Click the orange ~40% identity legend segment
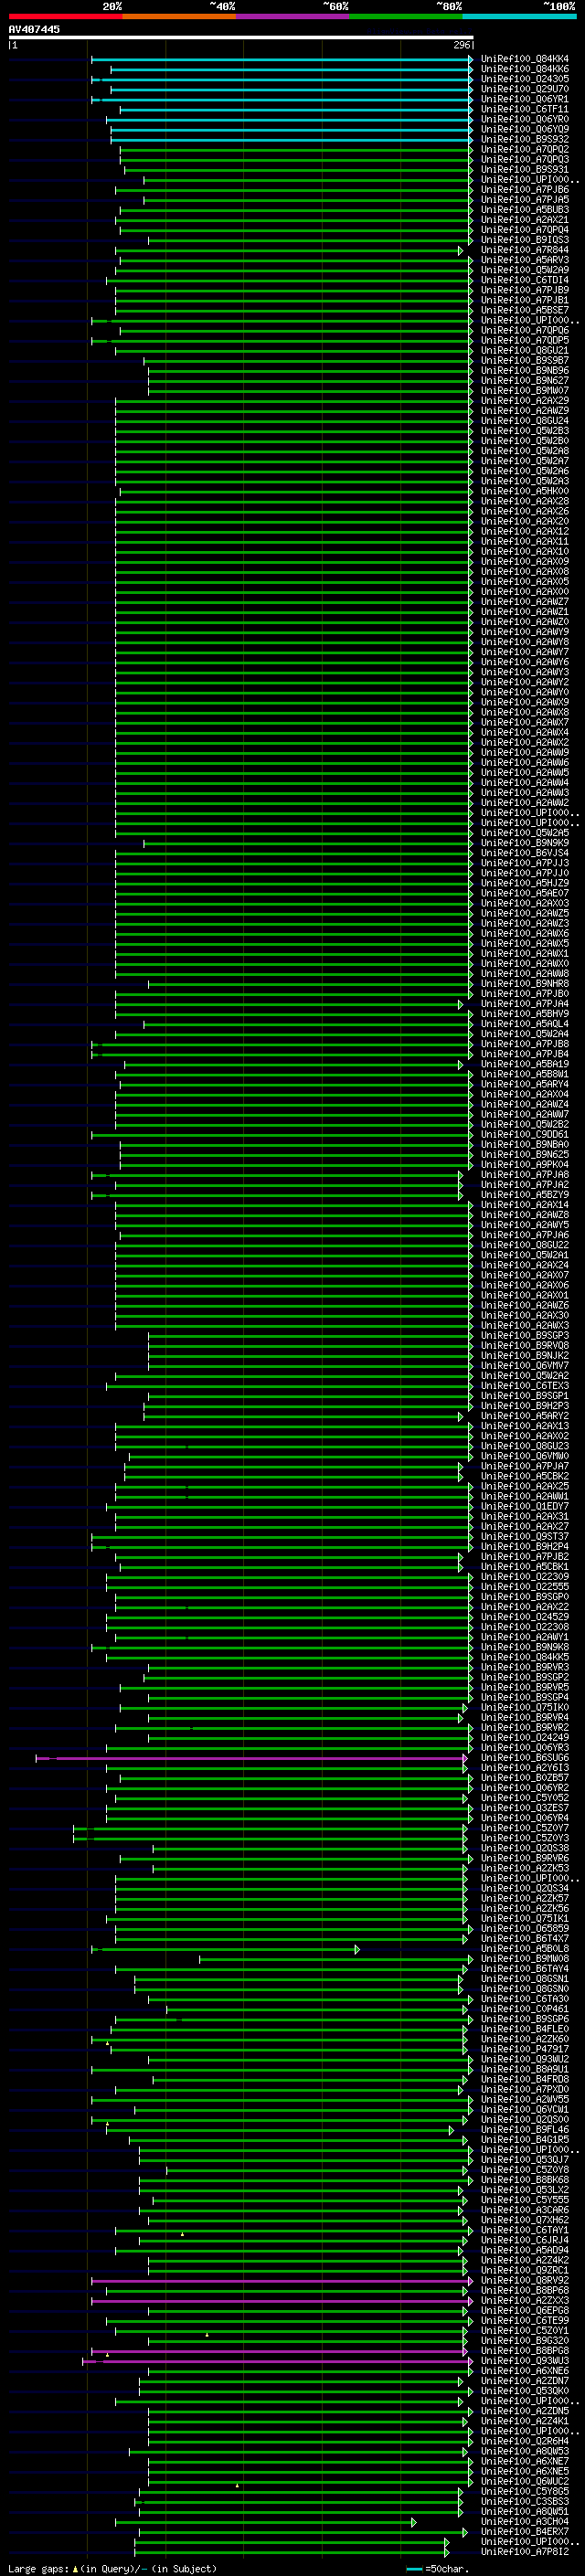The width and height of the screenshot is (585, 2576). (x=179, y=16)
